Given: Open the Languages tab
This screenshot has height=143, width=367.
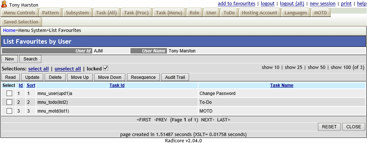Looking at the screenshot, I should (x=296, y=13).
